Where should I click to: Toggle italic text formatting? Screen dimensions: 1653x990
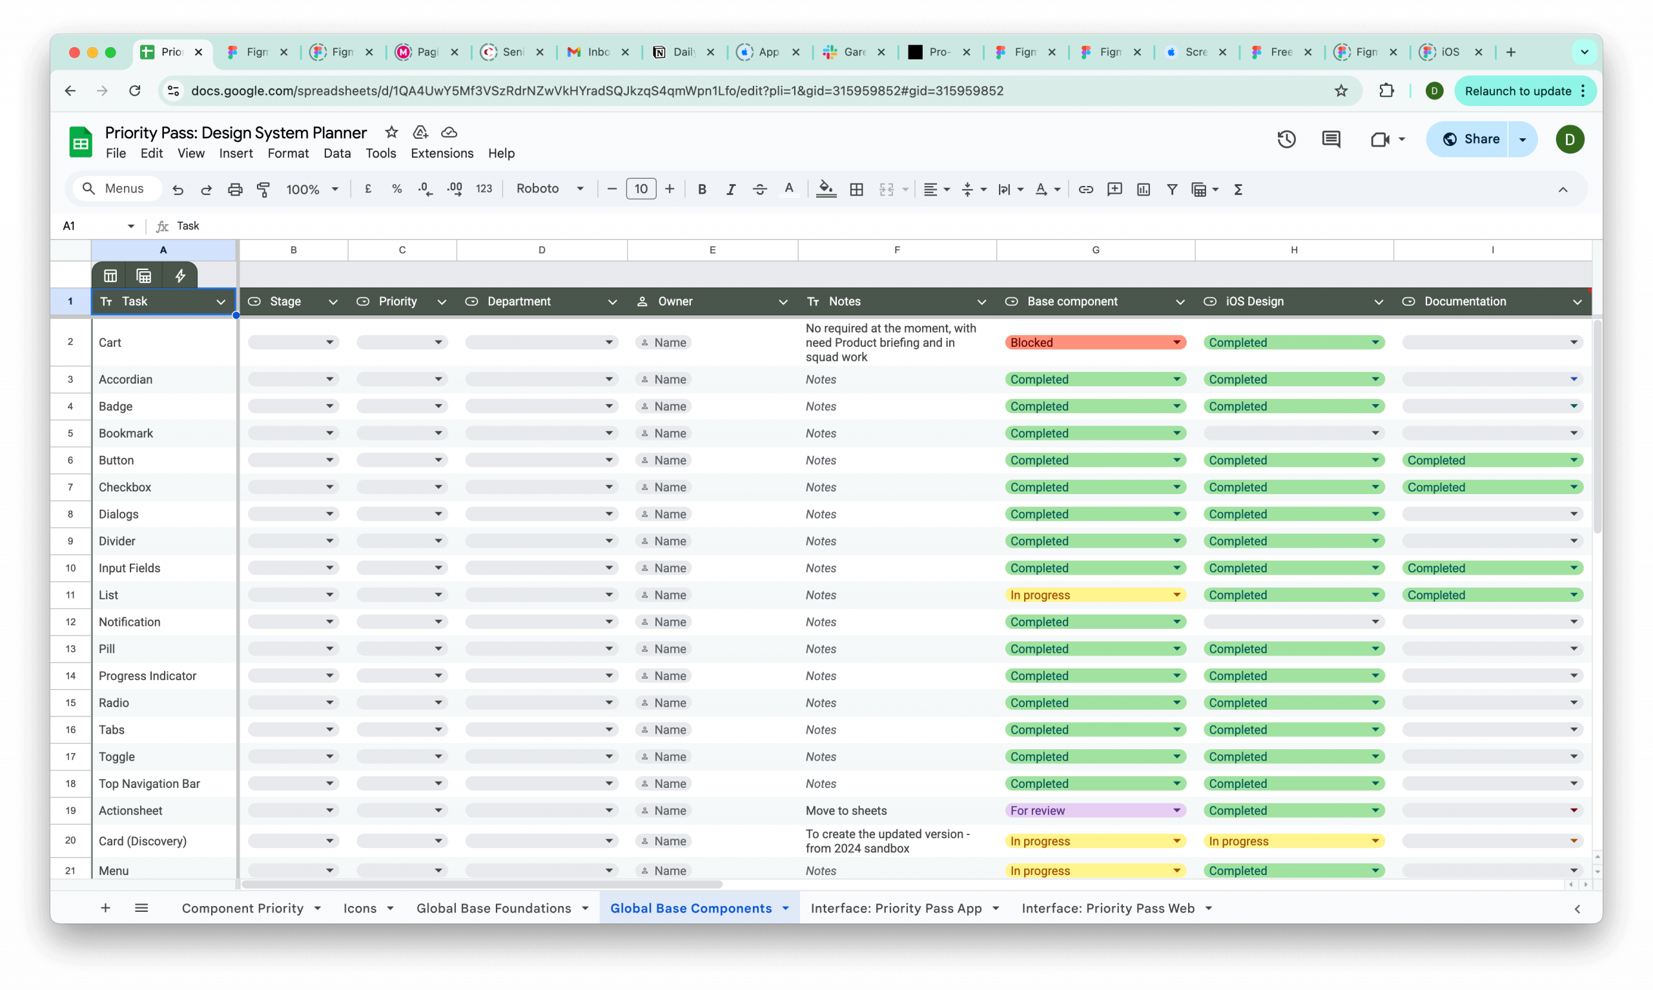click(x=731, y=189)
